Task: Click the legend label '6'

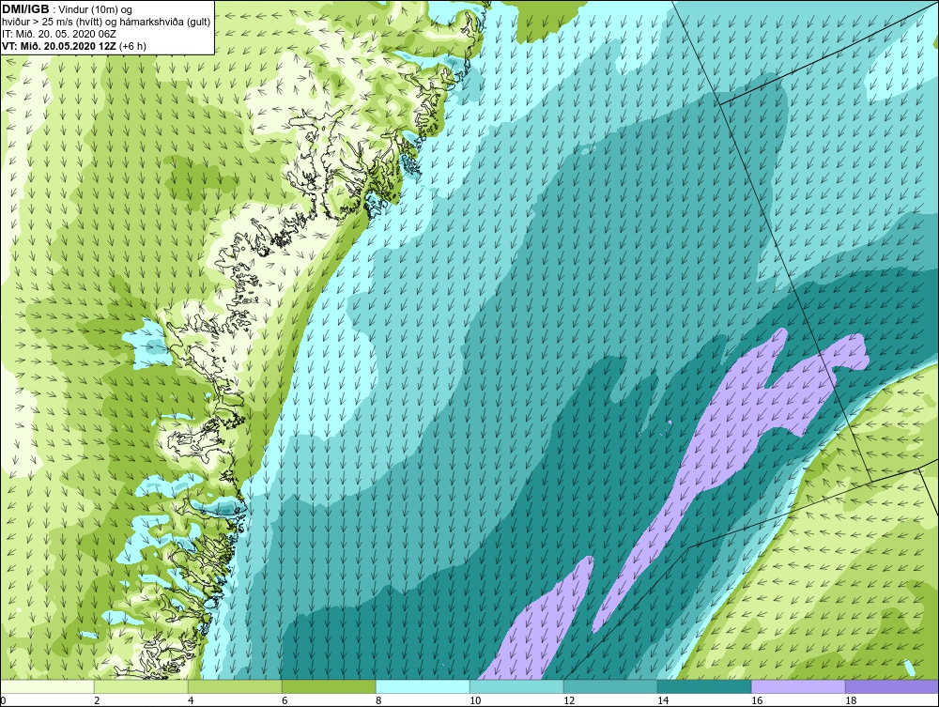Action: [x=285, y=700]
